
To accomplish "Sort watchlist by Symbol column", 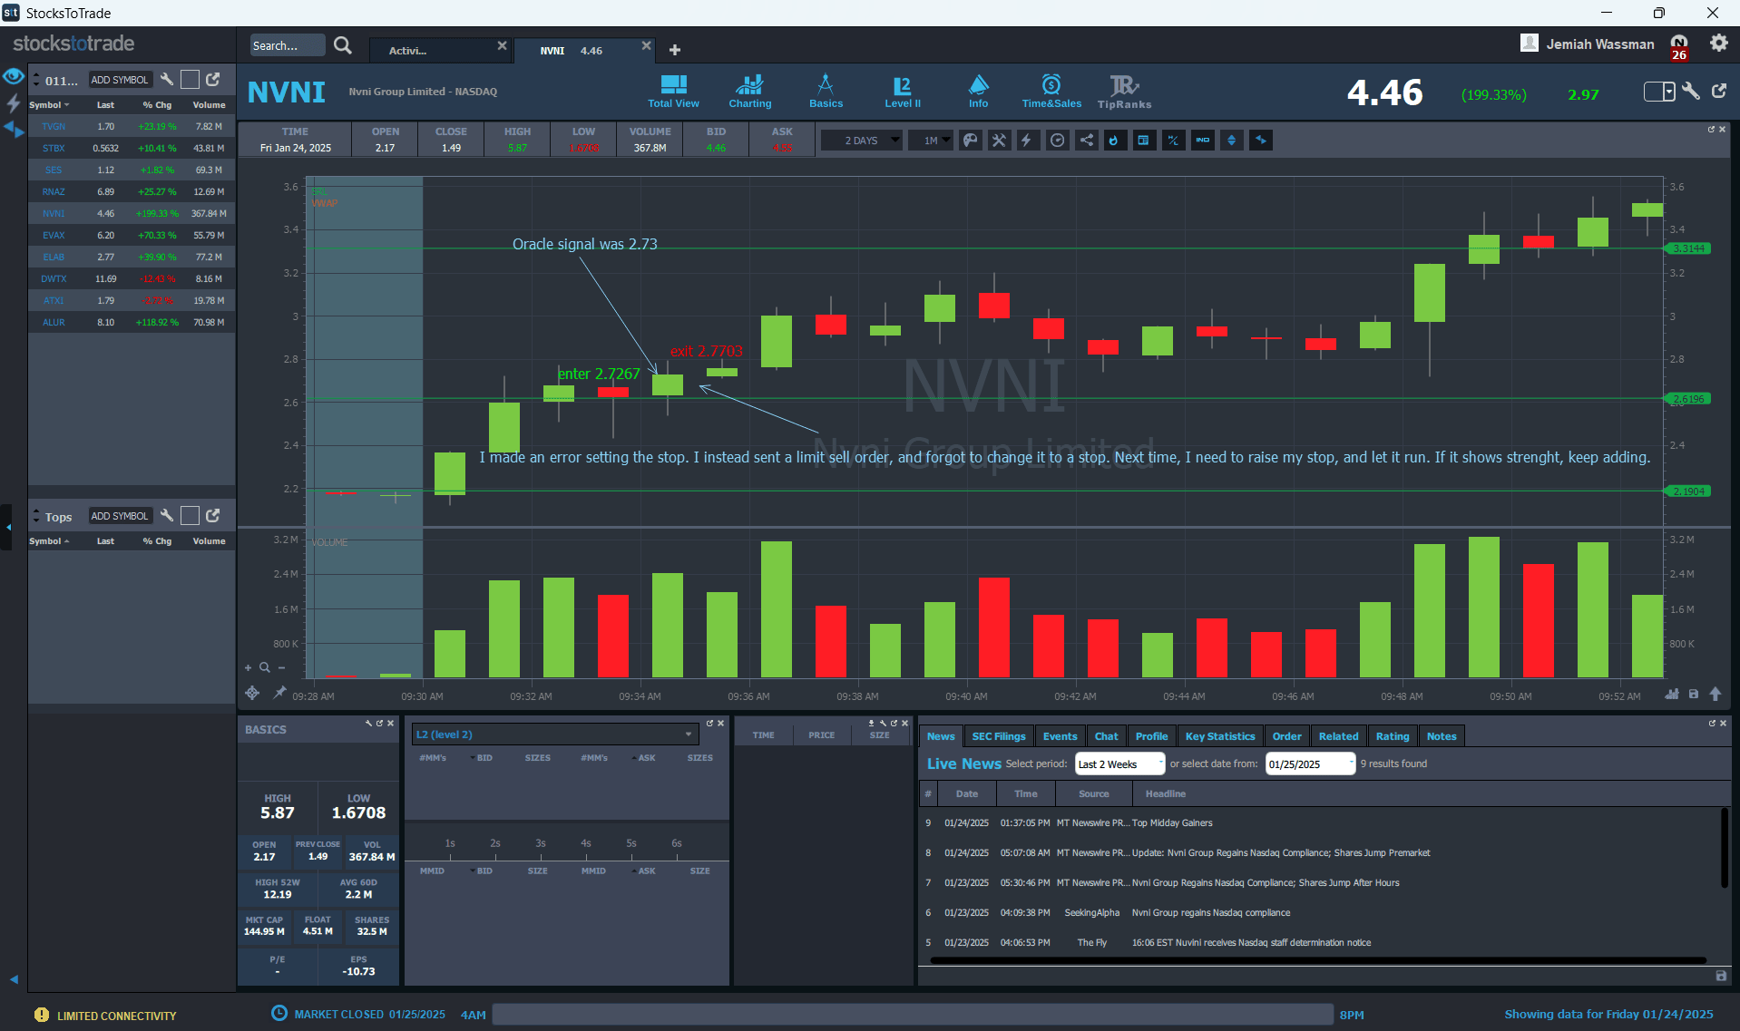I will click(x=49, y=105).
